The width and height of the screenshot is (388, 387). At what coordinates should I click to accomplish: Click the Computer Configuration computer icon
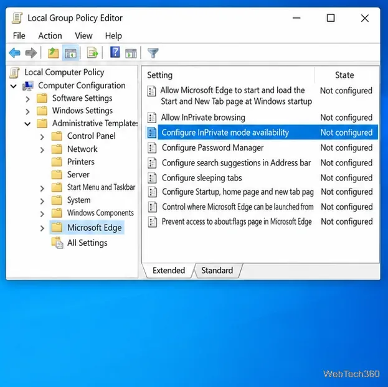[28, 86]
